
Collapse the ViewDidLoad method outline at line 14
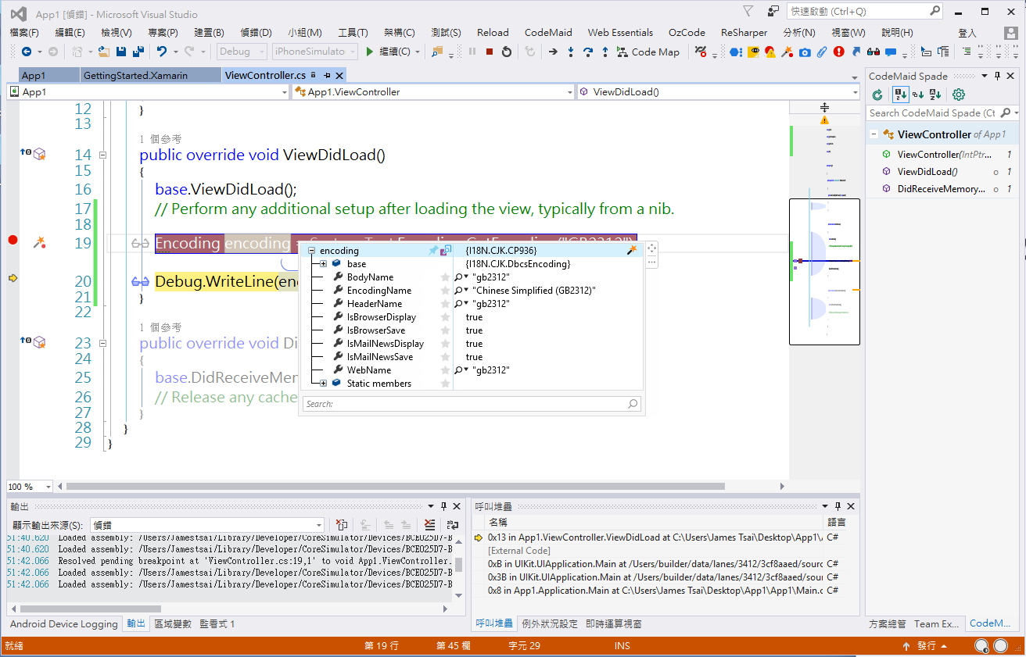coord(102,155)
